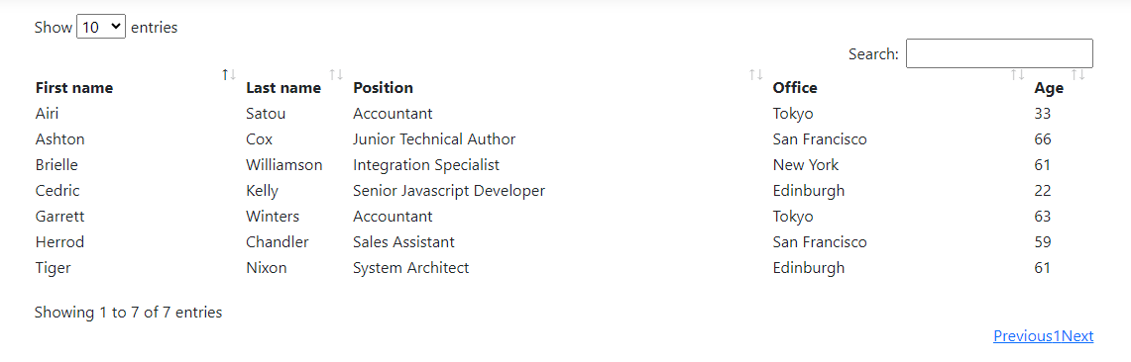Viewport: 1131px width, 362px height.
Task: Click the Position column sort arrows
Action: (x=756, y=74)
